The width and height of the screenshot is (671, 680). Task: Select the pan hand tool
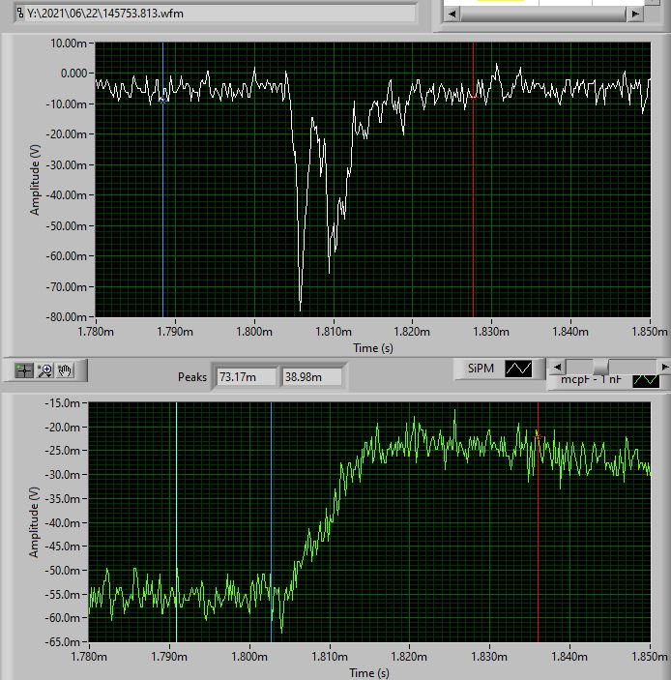click(x=66, y=370)
